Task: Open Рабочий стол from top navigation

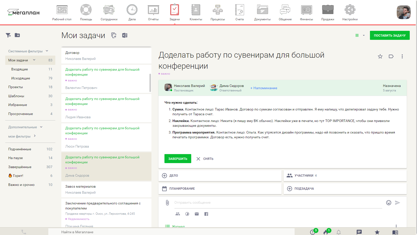Action: [62, 13]
